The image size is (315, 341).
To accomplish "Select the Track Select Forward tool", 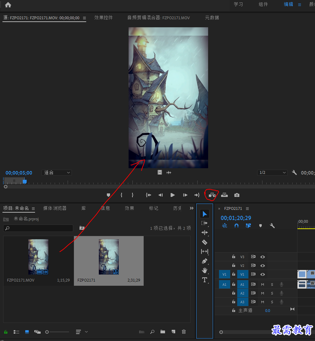I will pos(205,223).
